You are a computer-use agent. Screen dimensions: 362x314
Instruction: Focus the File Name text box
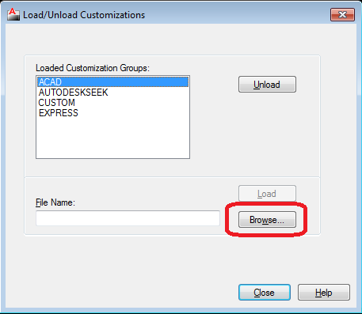point(128,218)
